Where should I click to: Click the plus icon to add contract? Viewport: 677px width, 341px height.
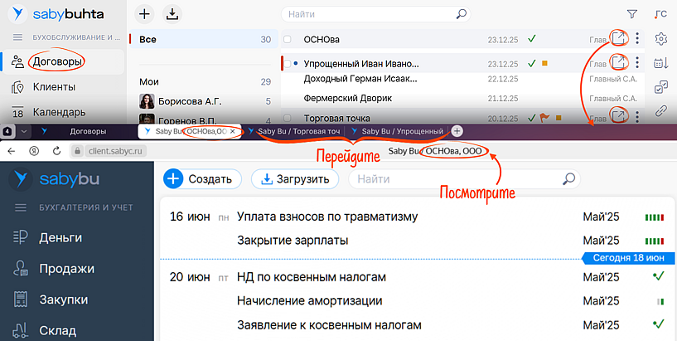144,14
